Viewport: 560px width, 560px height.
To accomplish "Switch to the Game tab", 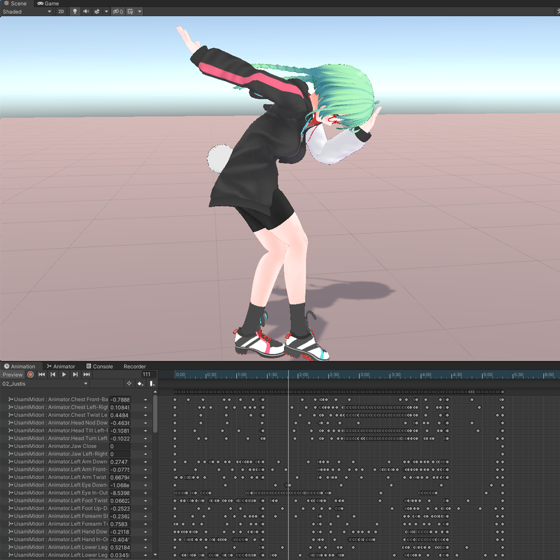I will 49,3.
